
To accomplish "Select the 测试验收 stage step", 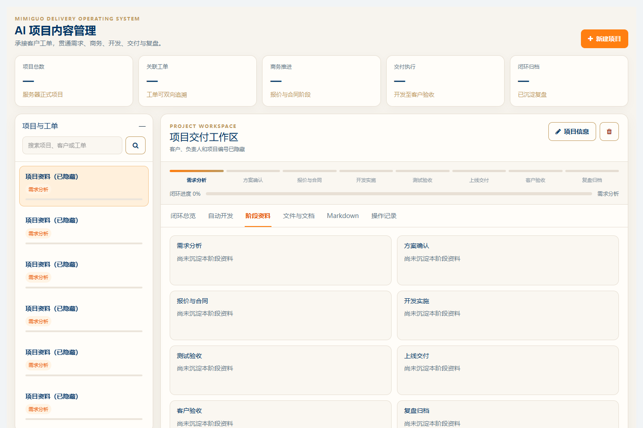I will (x=422, y=177).
